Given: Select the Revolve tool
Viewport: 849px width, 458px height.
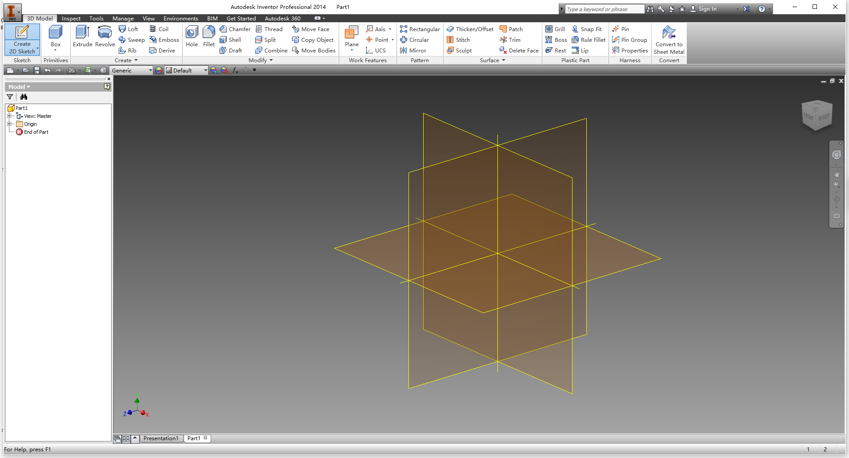Looking at the screenshot, I should pos(105,36).
